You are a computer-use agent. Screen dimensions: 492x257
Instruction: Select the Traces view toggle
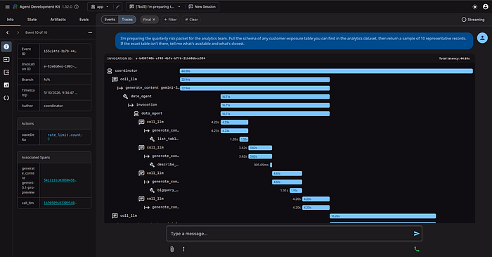click(x=127, y=20)
